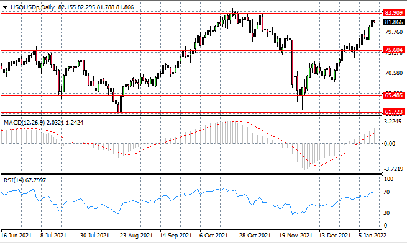Click the 30 Jul 2021 date label

tap(94, 236)
